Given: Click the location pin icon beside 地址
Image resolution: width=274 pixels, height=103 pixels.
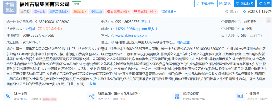Looking at the screenshot, I should pos(113,42).
